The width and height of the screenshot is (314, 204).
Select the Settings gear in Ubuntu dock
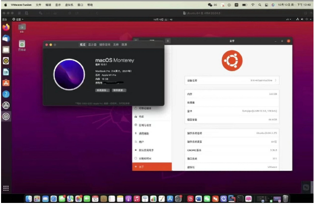tap(6, 116)
